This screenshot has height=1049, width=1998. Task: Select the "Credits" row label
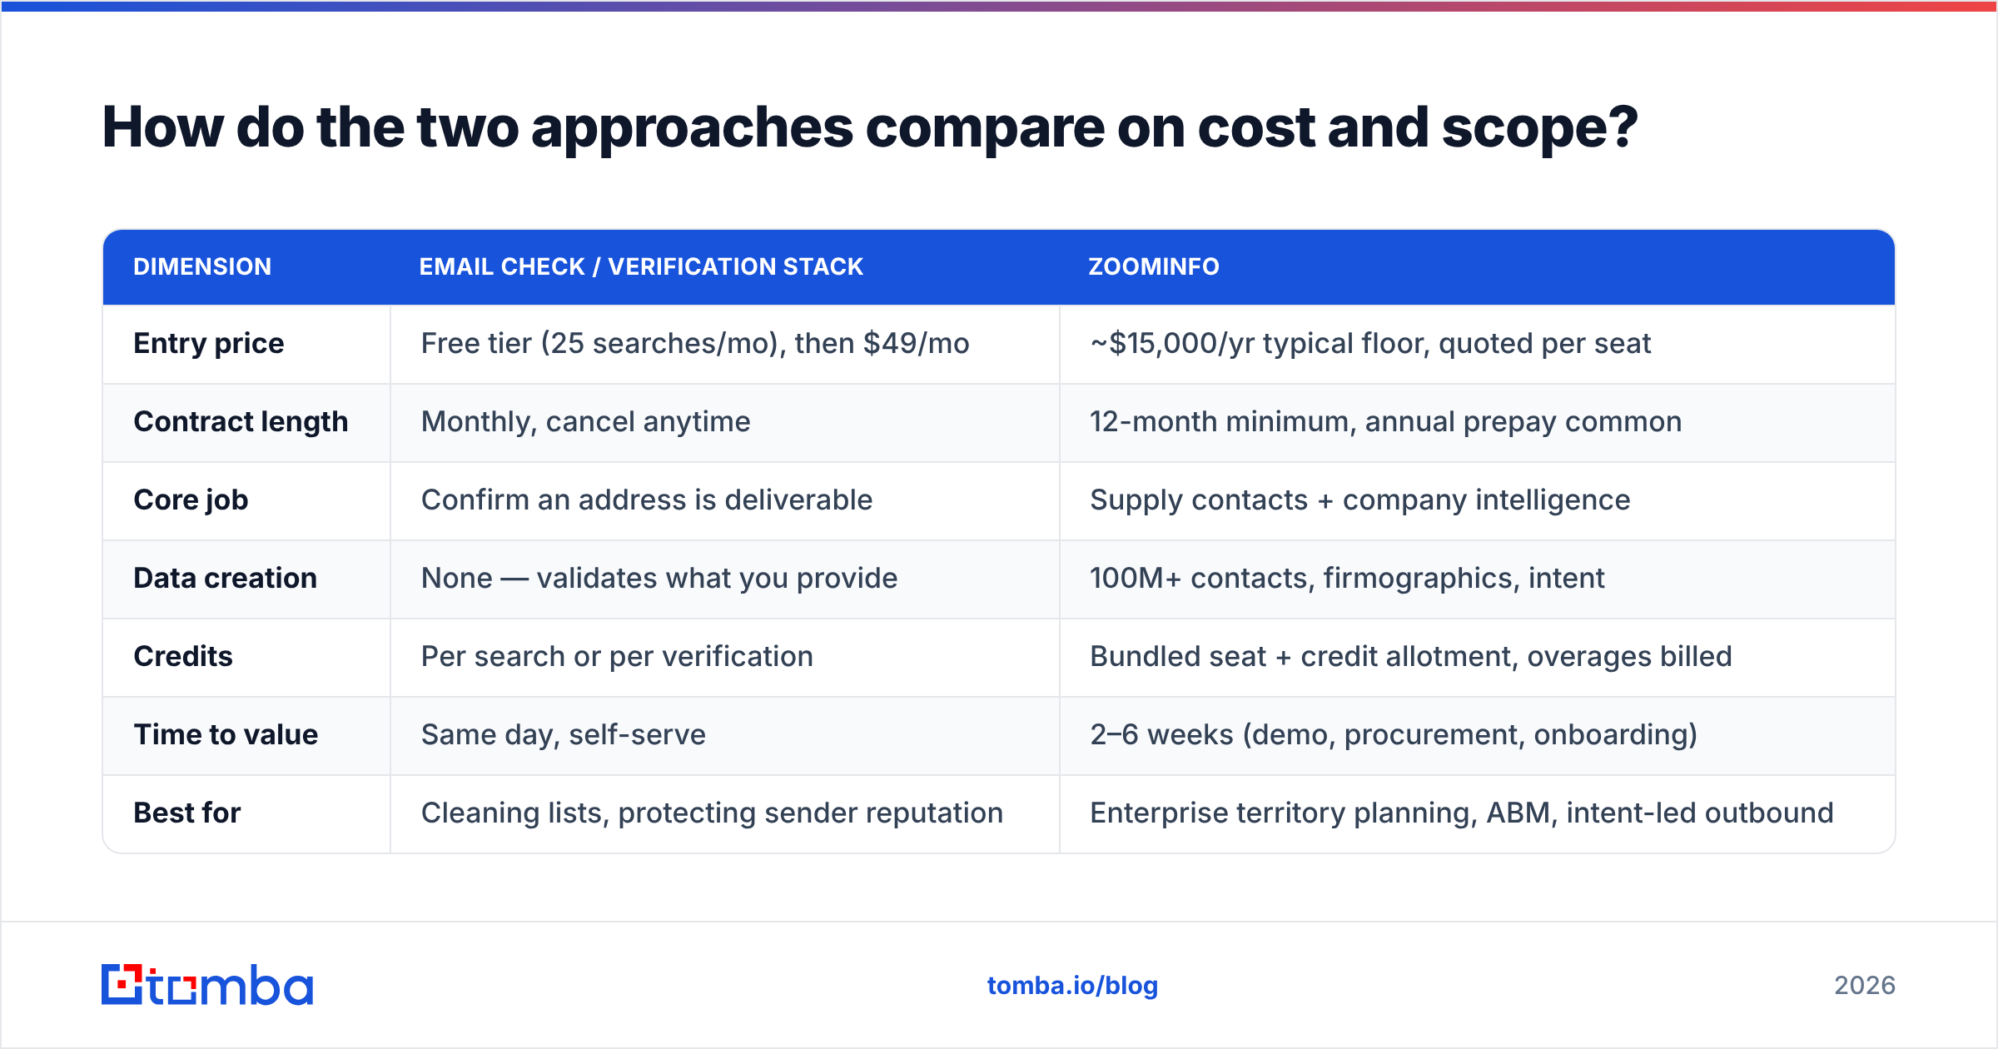click(x=183, y=656)
